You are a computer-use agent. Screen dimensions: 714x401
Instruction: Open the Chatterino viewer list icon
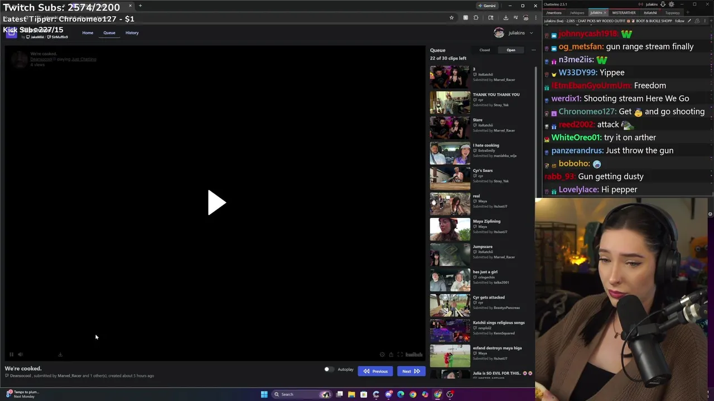click(696, 21)
